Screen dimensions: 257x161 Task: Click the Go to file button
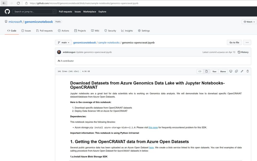(234, 42)
